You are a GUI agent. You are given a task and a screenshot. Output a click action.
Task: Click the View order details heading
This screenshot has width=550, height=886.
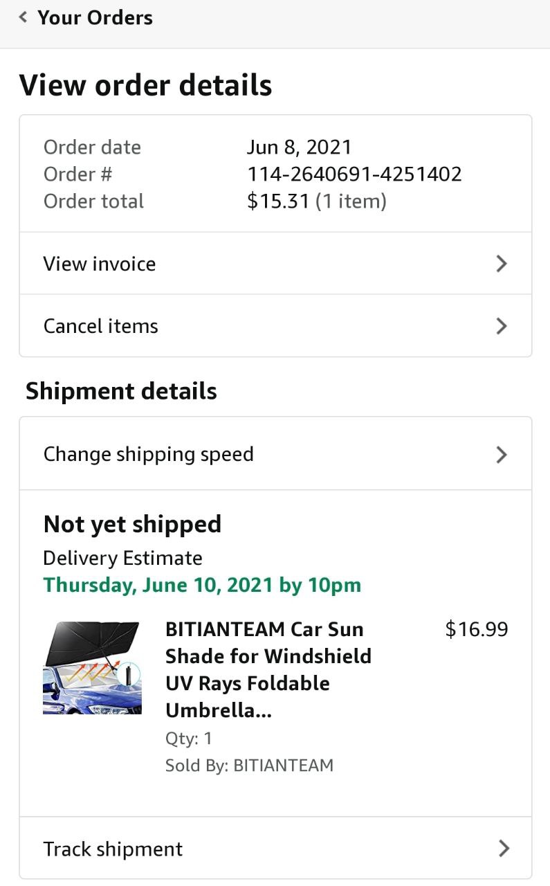[146, 85]
